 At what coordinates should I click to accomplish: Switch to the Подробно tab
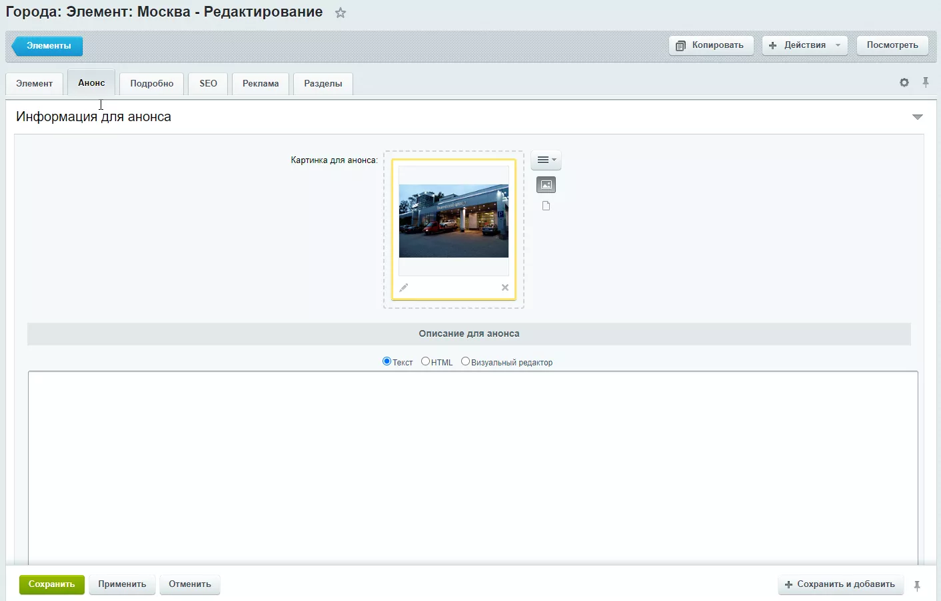(152, 84)
